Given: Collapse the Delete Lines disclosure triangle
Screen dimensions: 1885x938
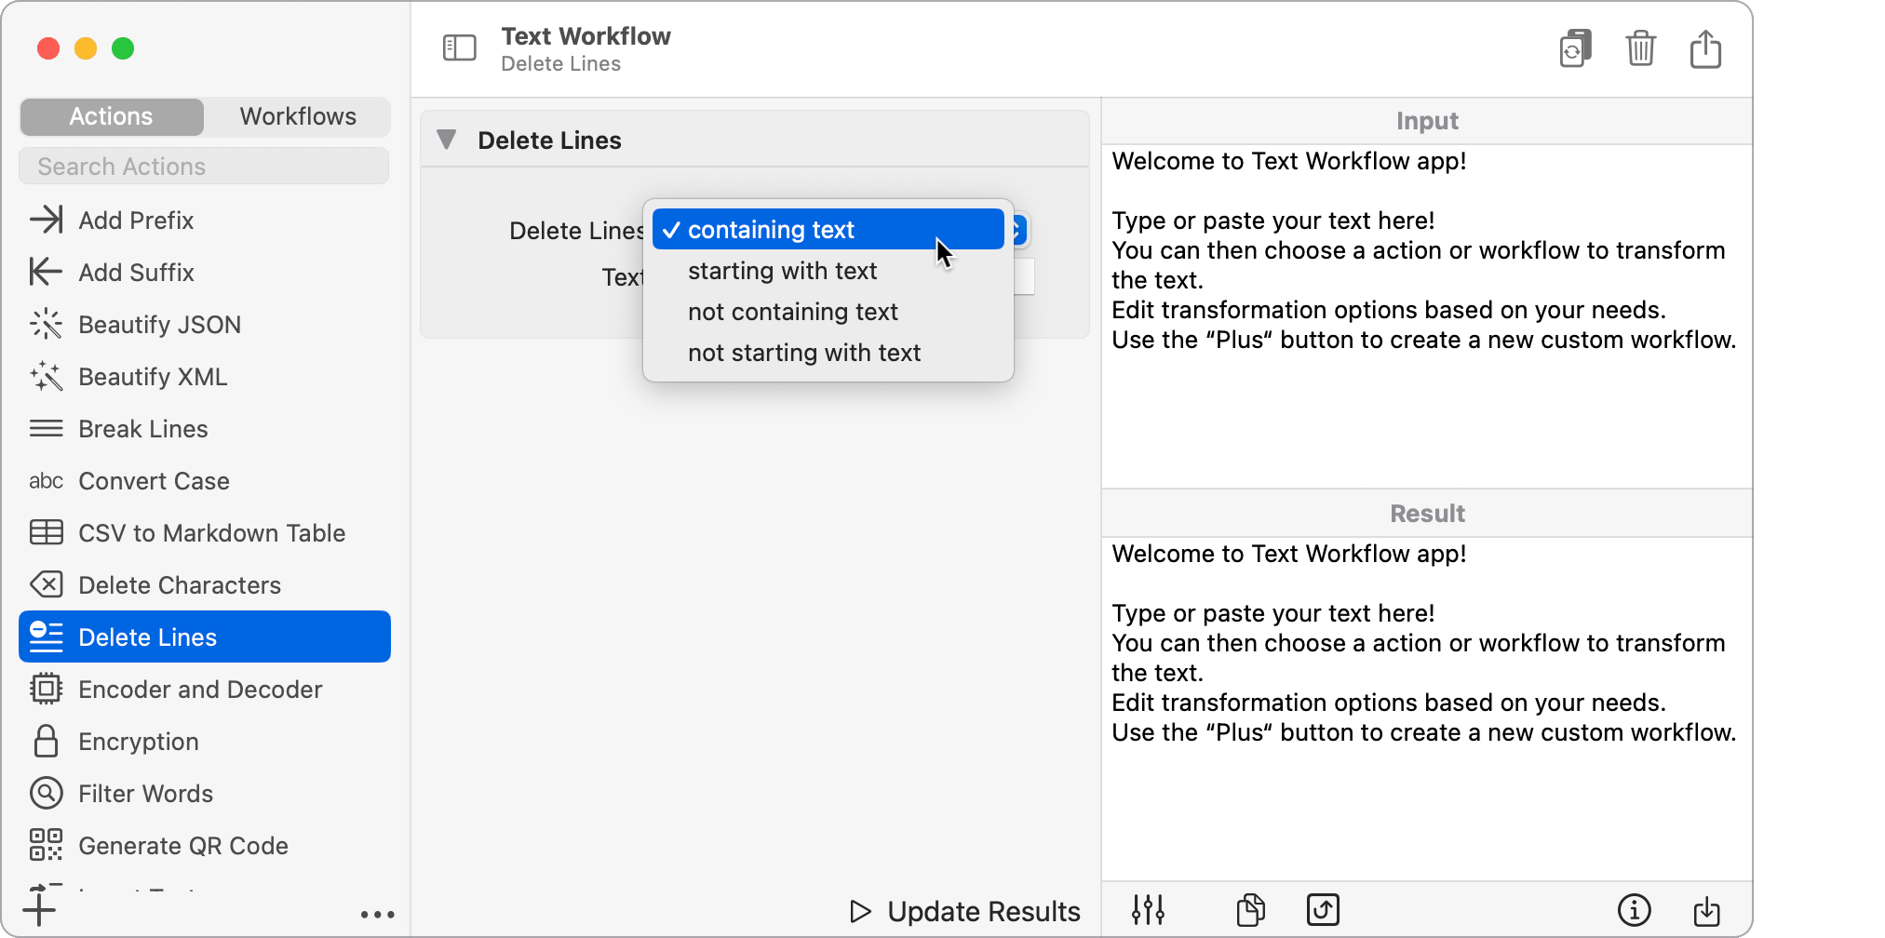Looking at the screenshot, I should [x=447, y=140].
